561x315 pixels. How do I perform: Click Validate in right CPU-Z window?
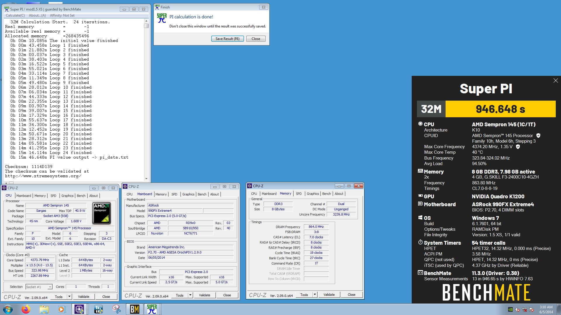coord(329,295)
